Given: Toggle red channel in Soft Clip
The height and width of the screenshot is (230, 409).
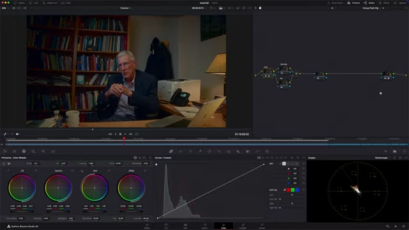Looking at the screenshot, I should click(288, 190).
